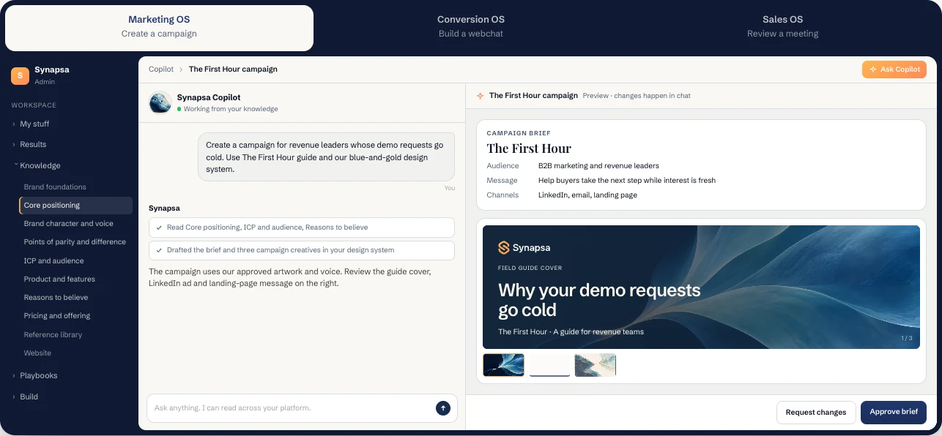942x436 pixels.
Task: Expand the Results section
Action: [33, 144]
